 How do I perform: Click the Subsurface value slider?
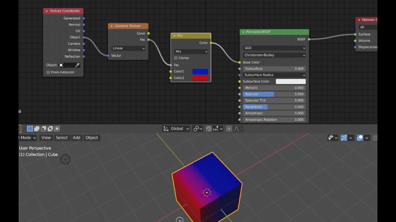click(274, 69)
